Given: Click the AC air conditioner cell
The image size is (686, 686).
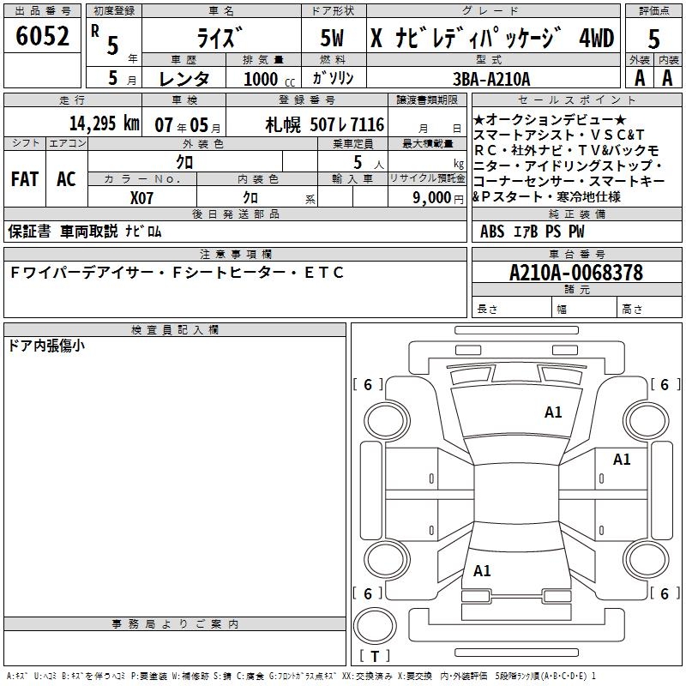Looking at the screenshot, I should pyautogui.click(x=66, y=179).
